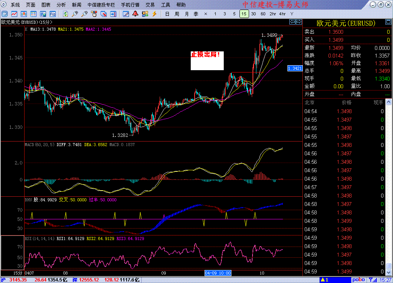This screenshot has height=283, width=393.
Task: Go to the previous symbol with left arrow
Action: [292, 22]
